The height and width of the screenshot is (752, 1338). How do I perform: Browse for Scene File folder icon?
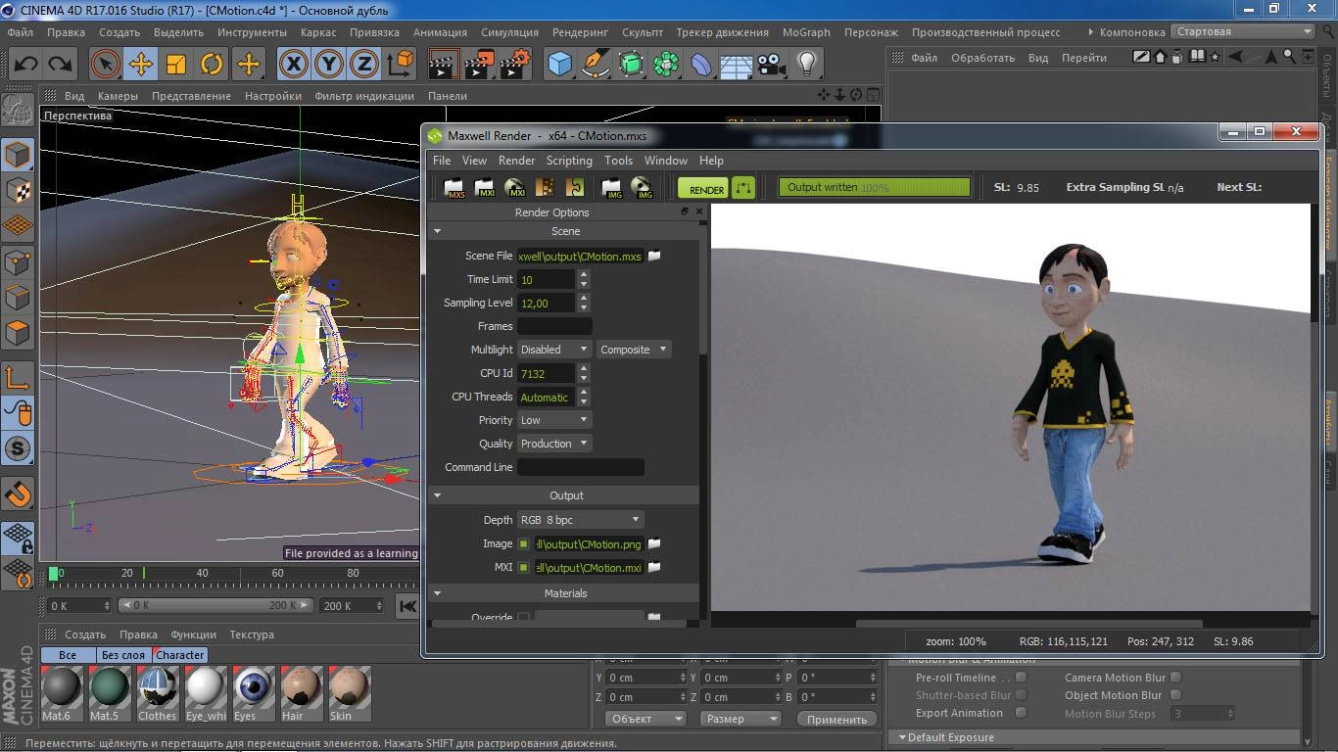[654, 256]
